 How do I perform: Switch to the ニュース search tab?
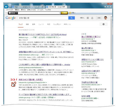click(x=41, y=24)
